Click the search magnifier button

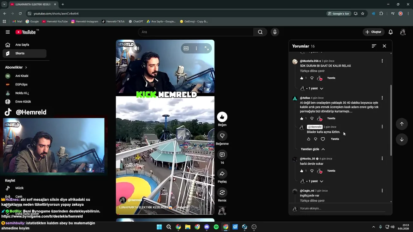point(260,32)
